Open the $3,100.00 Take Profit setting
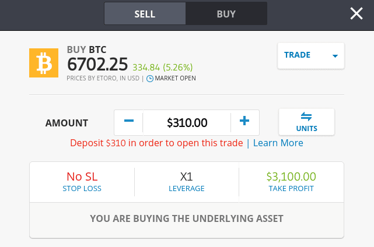374x247 pixels. coord(291,182)
